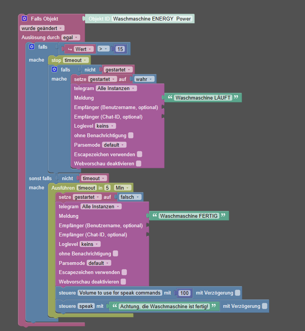The height and width of the screenshot is (331, 305).
Task: Open Alle Instanzen dropdown of FERTIG telegram block
Action: (101, 207)
